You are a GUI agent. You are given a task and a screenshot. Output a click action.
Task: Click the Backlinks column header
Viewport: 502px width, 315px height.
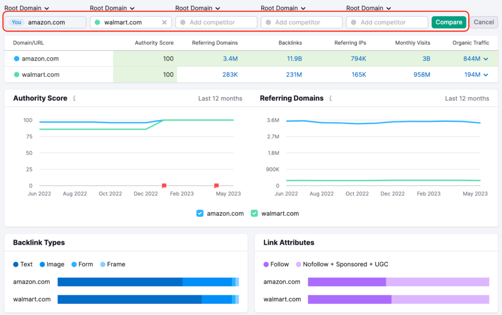290,43
